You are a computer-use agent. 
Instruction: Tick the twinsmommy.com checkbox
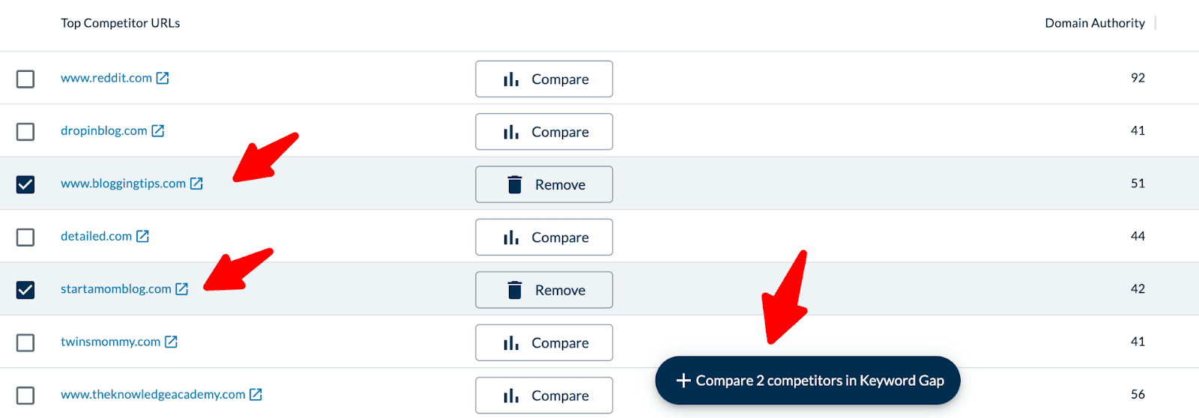coord(25,342)
